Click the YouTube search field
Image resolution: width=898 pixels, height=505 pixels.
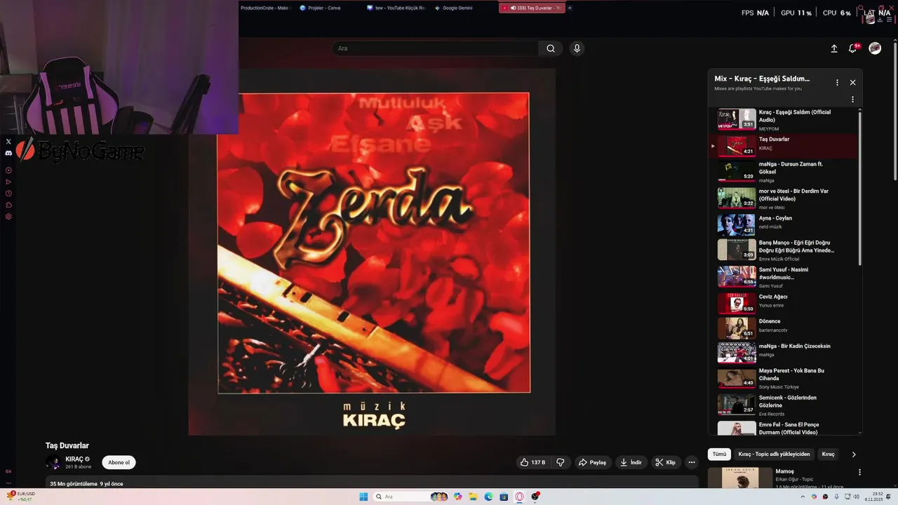(436, 48)
